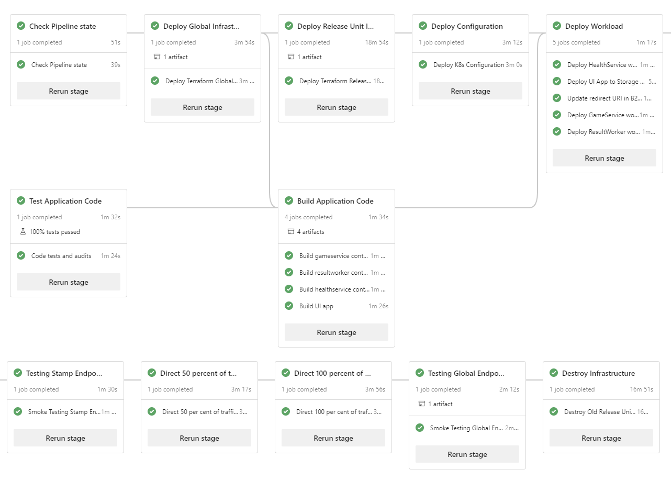The image size is (672, 481).
Task: Open the Code tests and audits job
Action: click(x=61, y=256)
